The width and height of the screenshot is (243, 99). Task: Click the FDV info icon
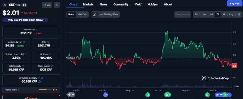[x=49, y=42]
